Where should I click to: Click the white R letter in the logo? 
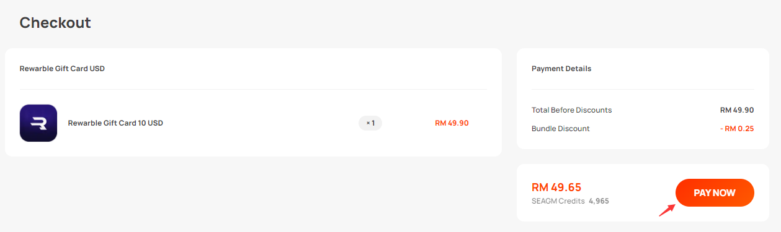[38, 123]
